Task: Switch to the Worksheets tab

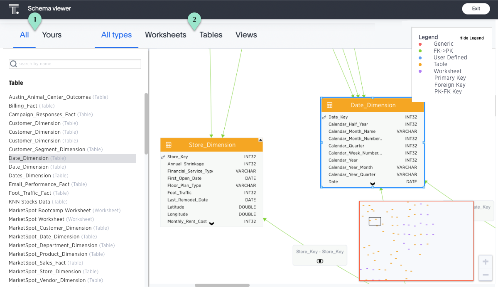Action: click(165, 35)
